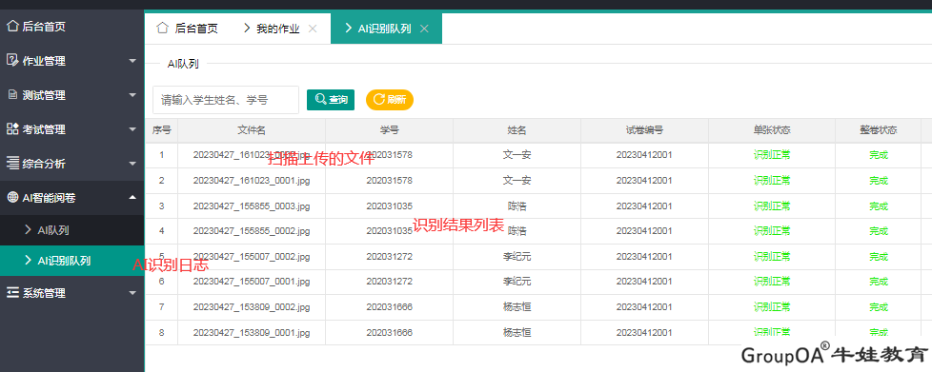This screenshot has width=932, height=372.
Task: Open the 后台首页 sidebar item
Action: [71, 26]
